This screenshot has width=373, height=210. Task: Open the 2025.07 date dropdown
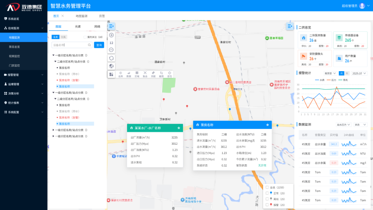point(359,73)
